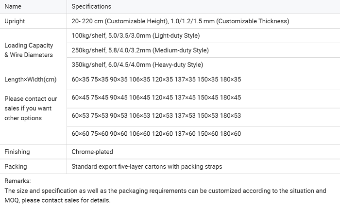Click the Remarks heading below the table
The image size is (340, 207).
point(17,181)
